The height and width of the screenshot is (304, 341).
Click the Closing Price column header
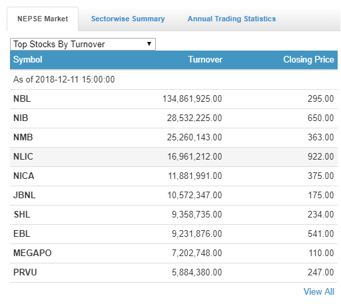pos(308,60)
